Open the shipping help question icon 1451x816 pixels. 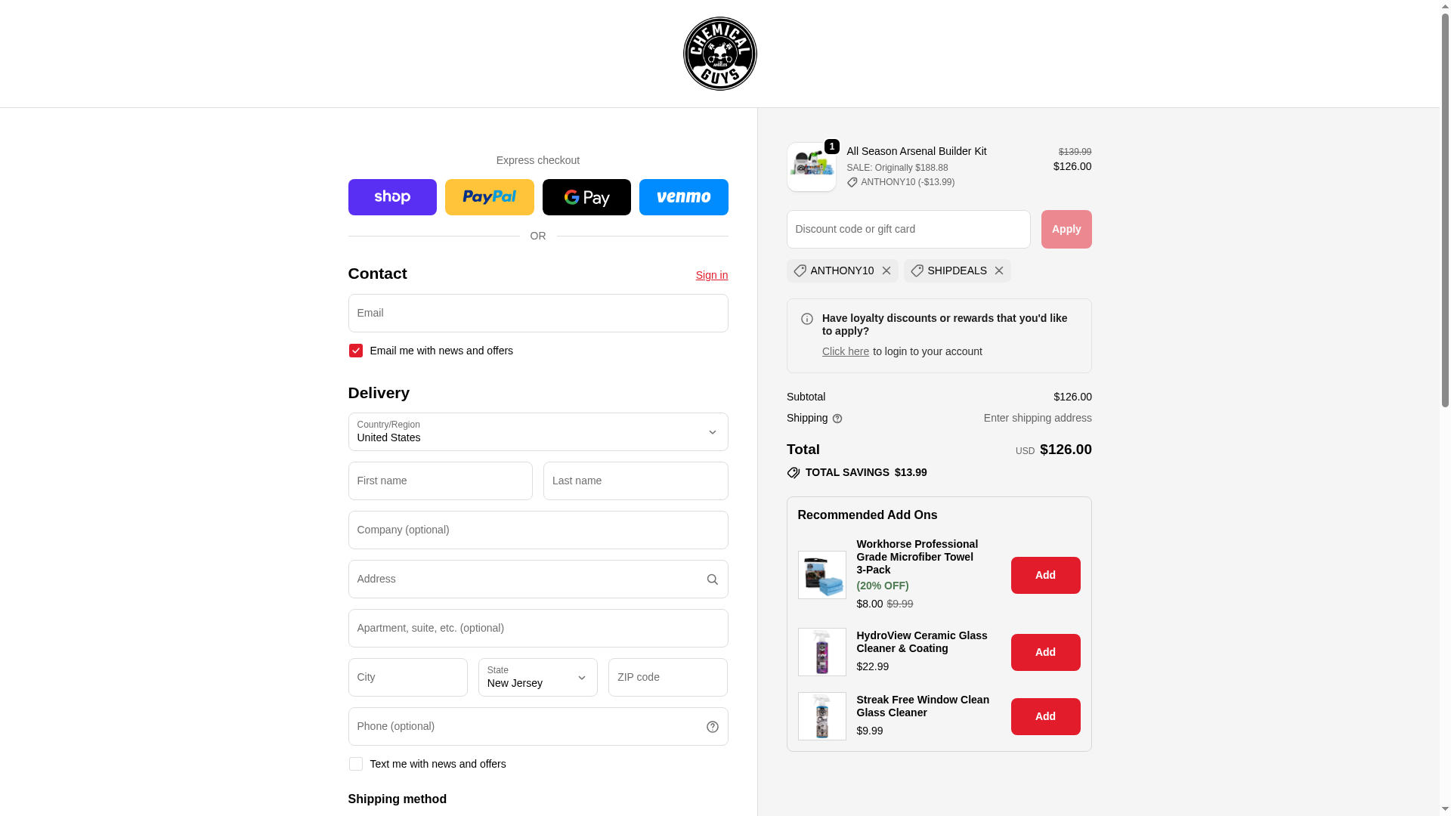837,419
